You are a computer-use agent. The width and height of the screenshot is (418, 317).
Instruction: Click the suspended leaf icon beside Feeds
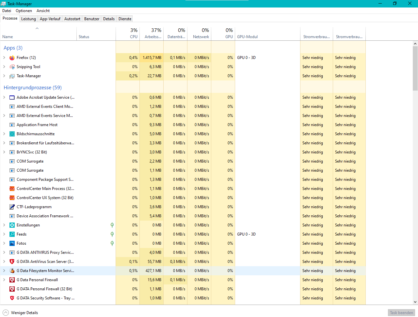tap(112, 234)
